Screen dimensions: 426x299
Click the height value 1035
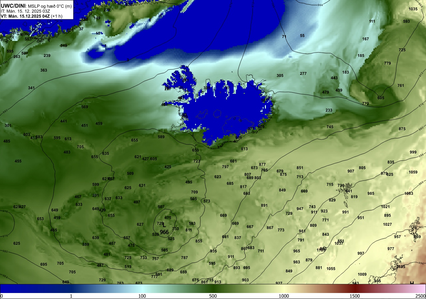[x=413, y=9]
